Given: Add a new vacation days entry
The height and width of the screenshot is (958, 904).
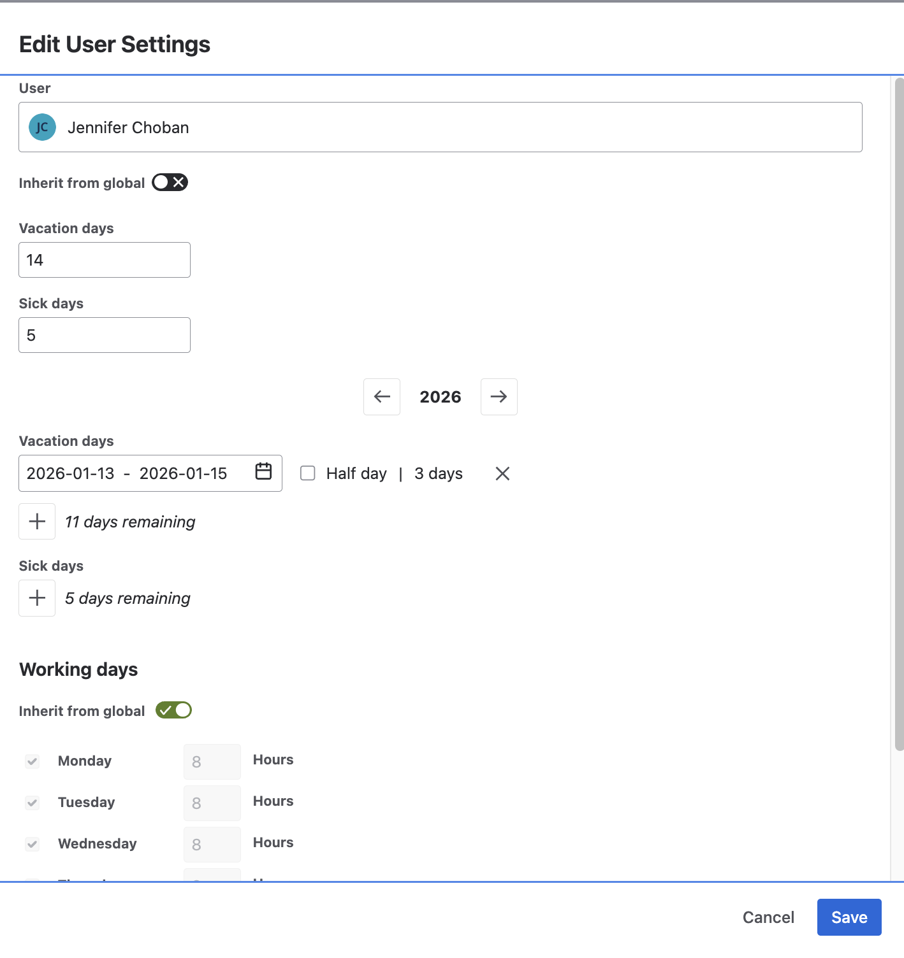Looking at the screenshot, I should 37,522.
